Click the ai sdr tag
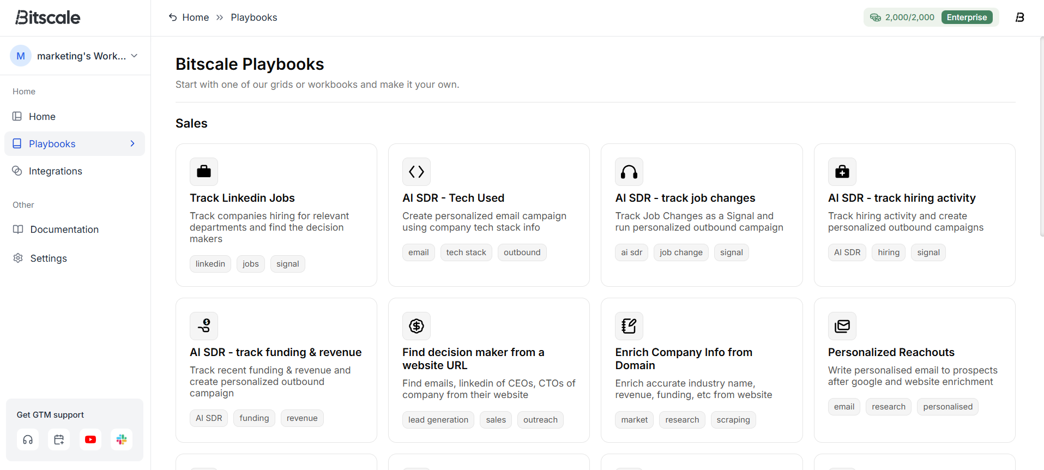Viewport: 1044px width, 470px height. coord(632,252)
